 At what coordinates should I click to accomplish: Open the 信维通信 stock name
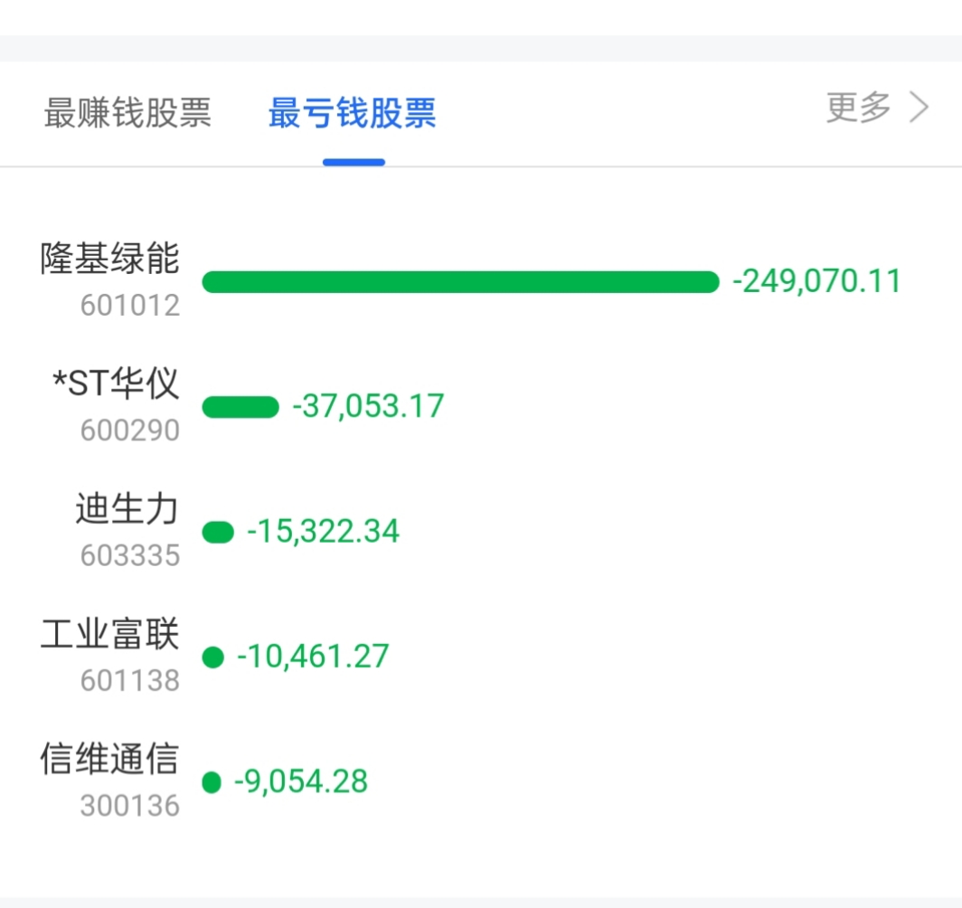(109, 758)
